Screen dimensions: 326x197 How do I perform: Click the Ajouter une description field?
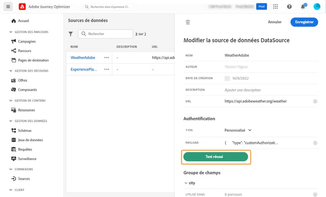click(x=243, y=90)
